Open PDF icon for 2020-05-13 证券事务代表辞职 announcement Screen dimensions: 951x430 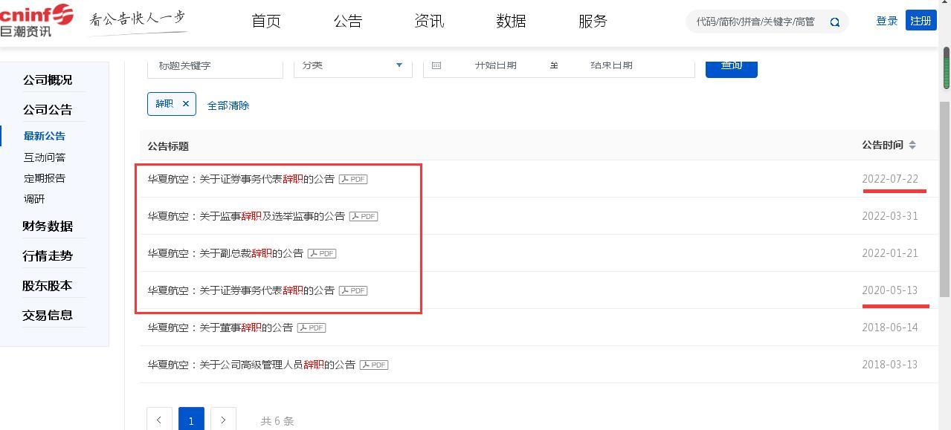point(353,290)
